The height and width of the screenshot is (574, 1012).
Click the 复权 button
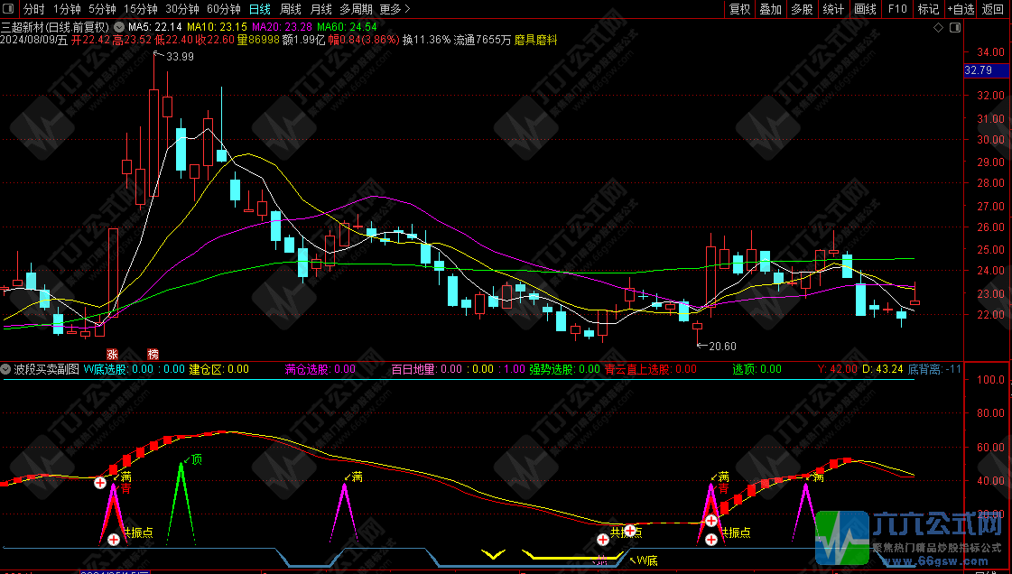(739, 9)
